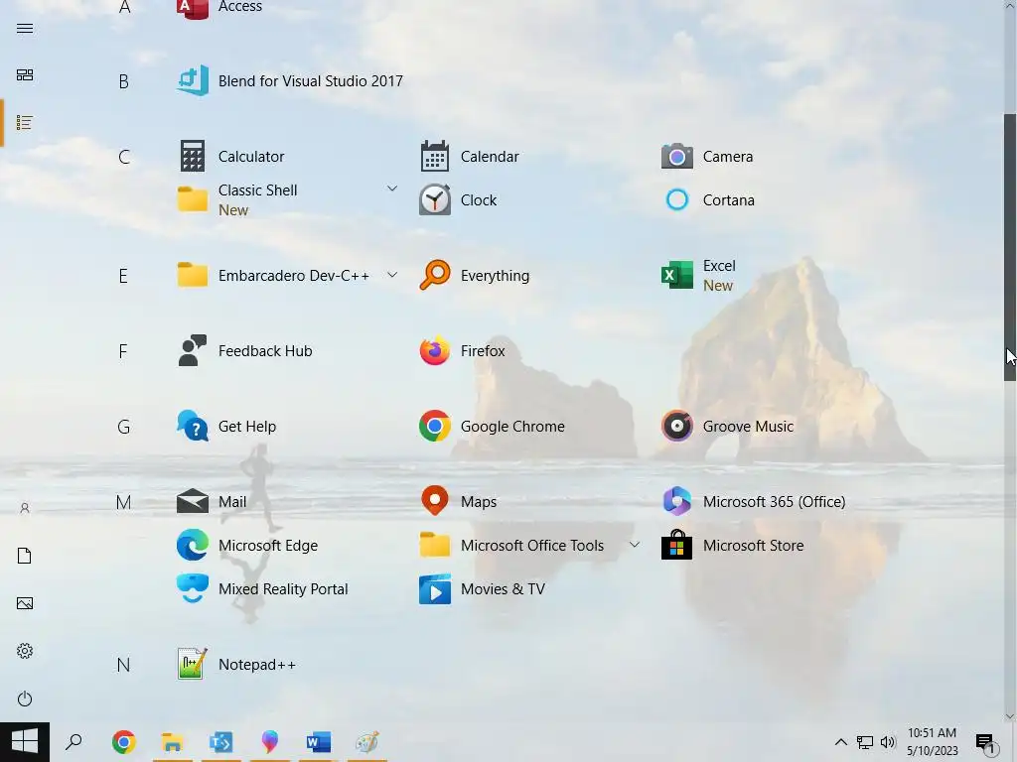
Task: Open the Mail app
Action: [x=212, y=501]
